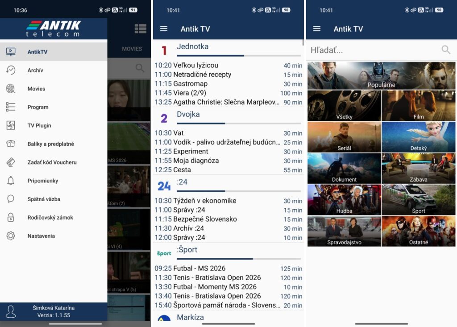Tap the Balíky a predplatné box icon
This screenshot has height=327, width=457.
[11, 143]
